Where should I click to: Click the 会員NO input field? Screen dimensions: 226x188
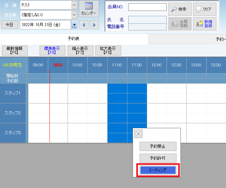pos(147,7)
